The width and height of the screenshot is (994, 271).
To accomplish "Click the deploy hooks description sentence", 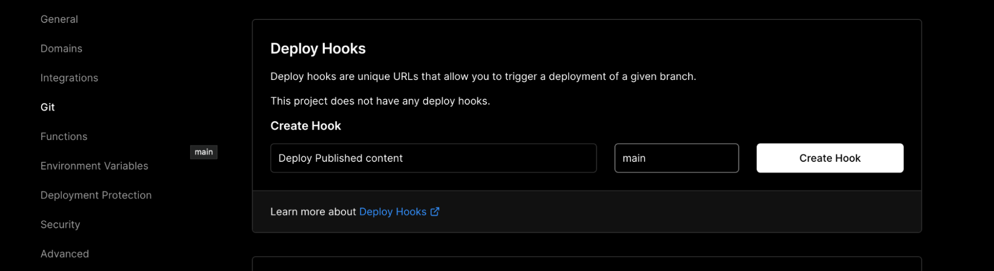I will 482,76.
